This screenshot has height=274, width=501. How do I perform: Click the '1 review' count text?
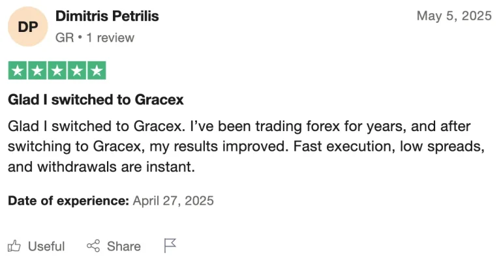110,38
